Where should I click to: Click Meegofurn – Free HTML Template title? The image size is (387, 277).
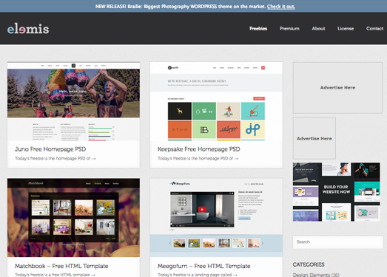pos(204,266)
